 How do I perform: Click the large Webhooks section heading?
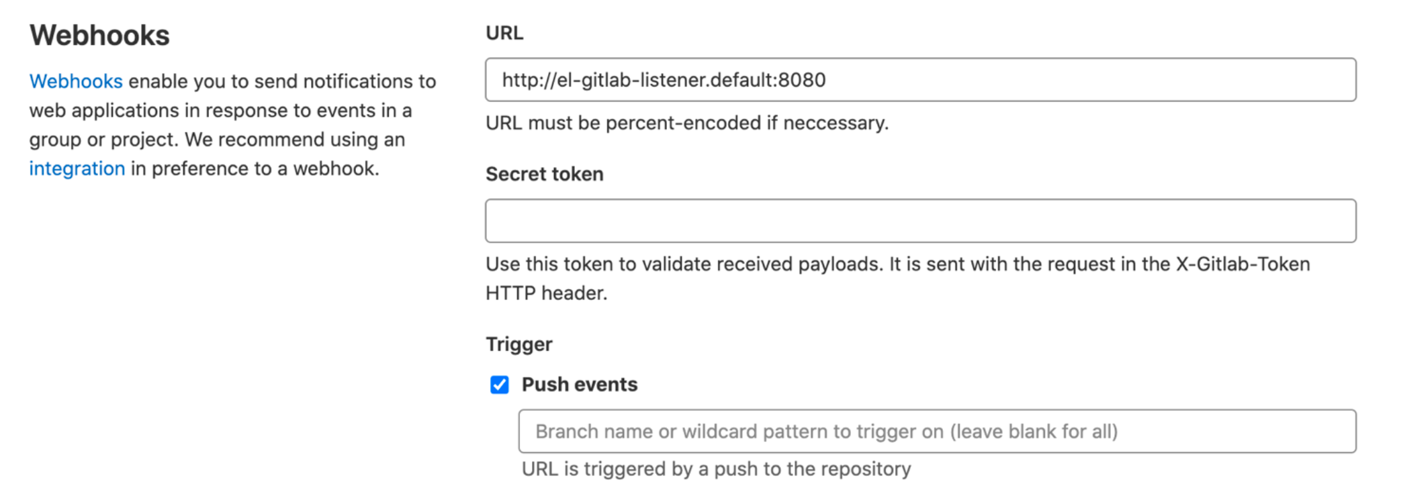(99, 36)
